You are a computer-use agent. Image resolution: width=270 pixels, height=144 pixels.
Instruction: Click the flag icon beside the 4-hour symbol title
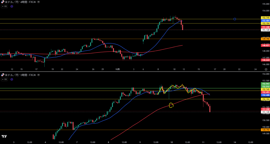click(3, 2)
